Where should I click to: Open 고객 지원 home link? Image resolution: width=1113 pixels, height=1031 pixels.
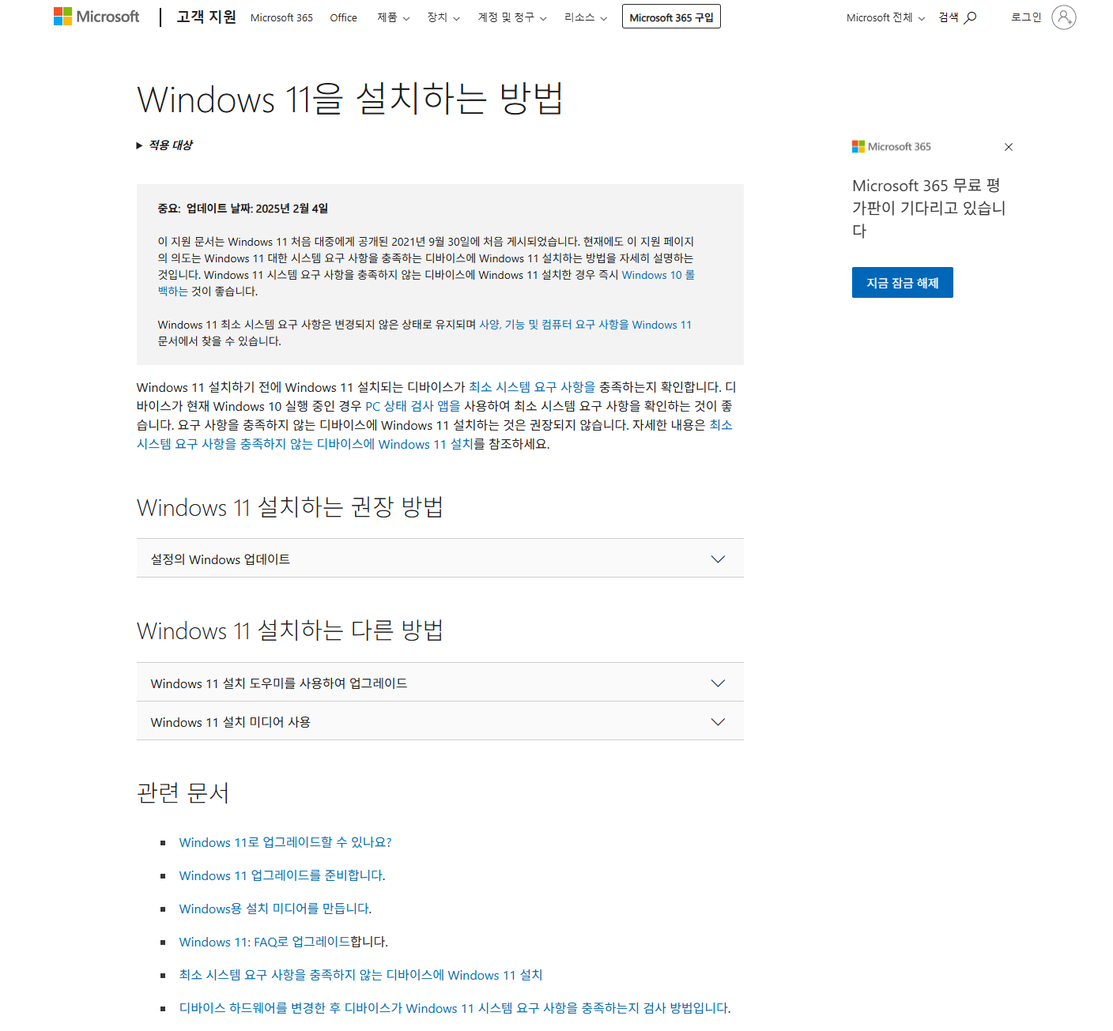click(x=206, y=17)
